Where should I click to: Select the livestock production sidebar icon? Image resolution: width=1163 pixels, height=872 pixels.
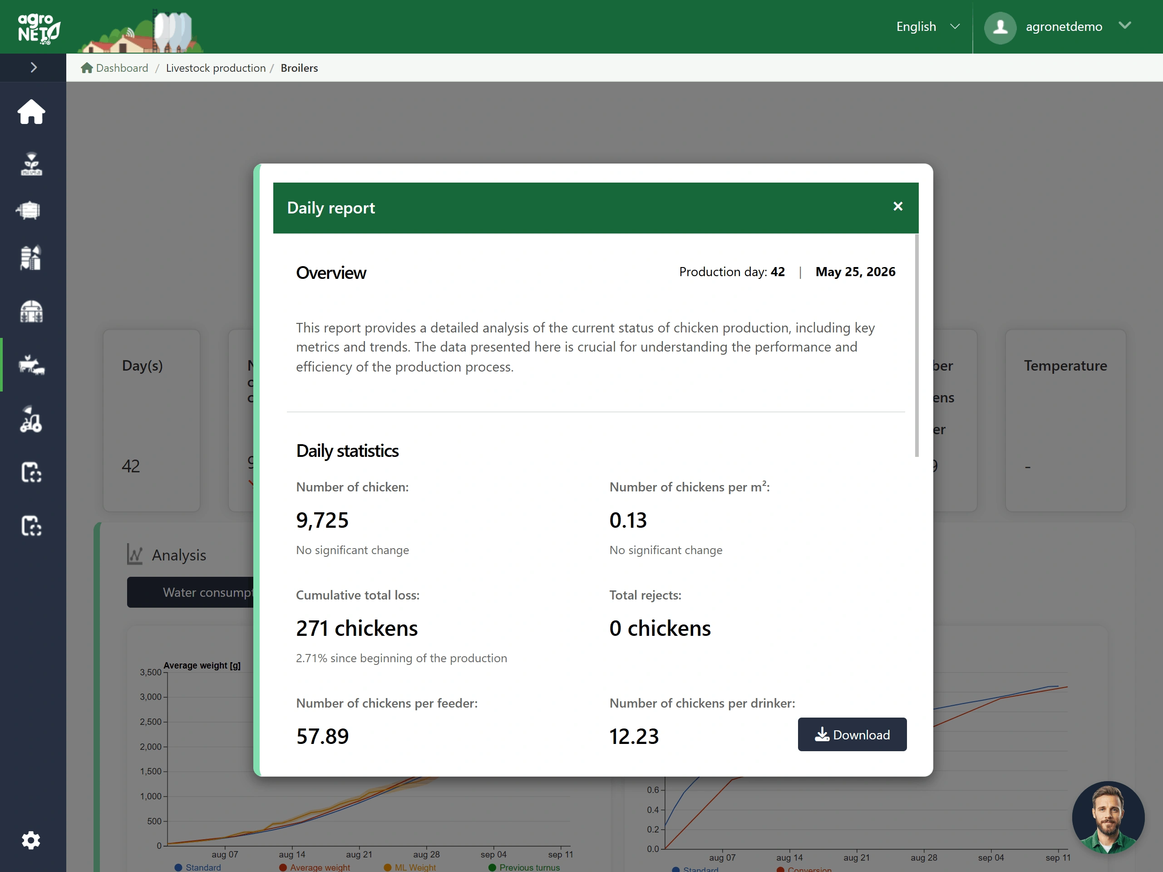pos(31,365)
